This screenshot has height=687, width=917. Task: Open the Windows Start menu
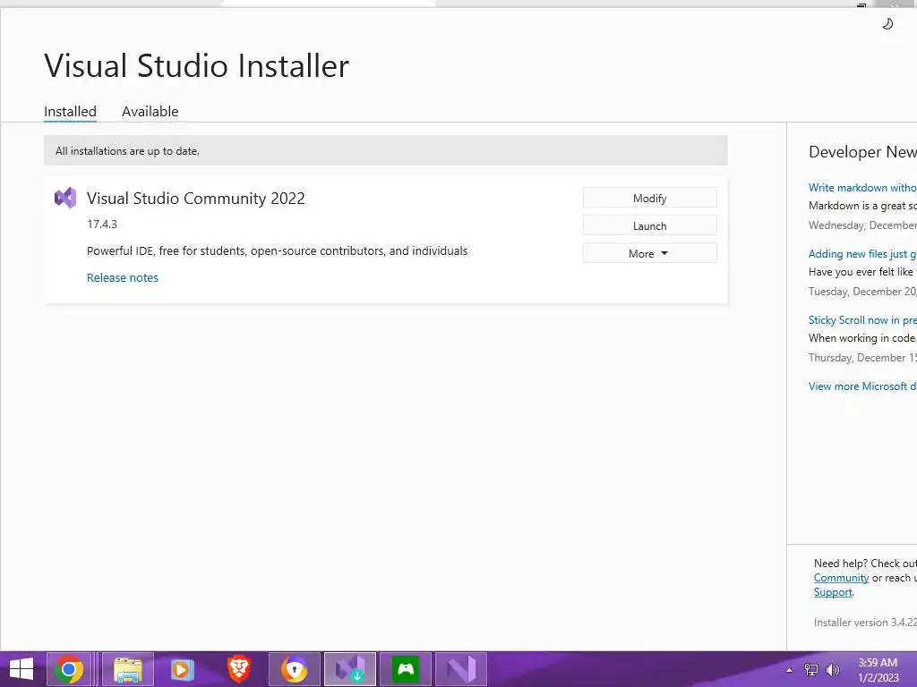pyautogui.click(x=21, y=669)
